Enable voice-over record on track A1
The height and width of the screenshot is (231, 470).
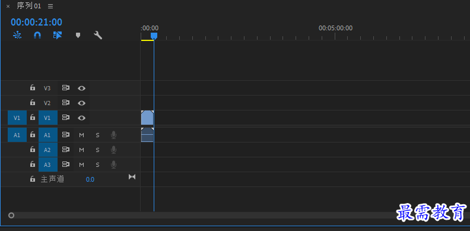click(113, 135)
